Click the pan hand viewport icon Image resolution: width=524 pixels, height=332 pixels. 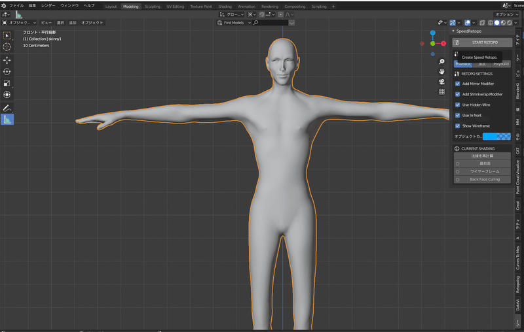[x=442, y=71]
